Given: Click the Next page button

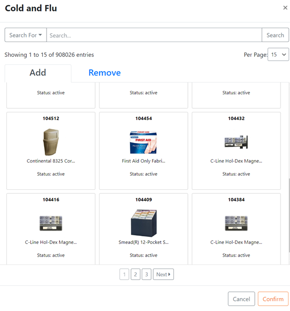Looking at the screenshot, I should click(x=163, y=274).
